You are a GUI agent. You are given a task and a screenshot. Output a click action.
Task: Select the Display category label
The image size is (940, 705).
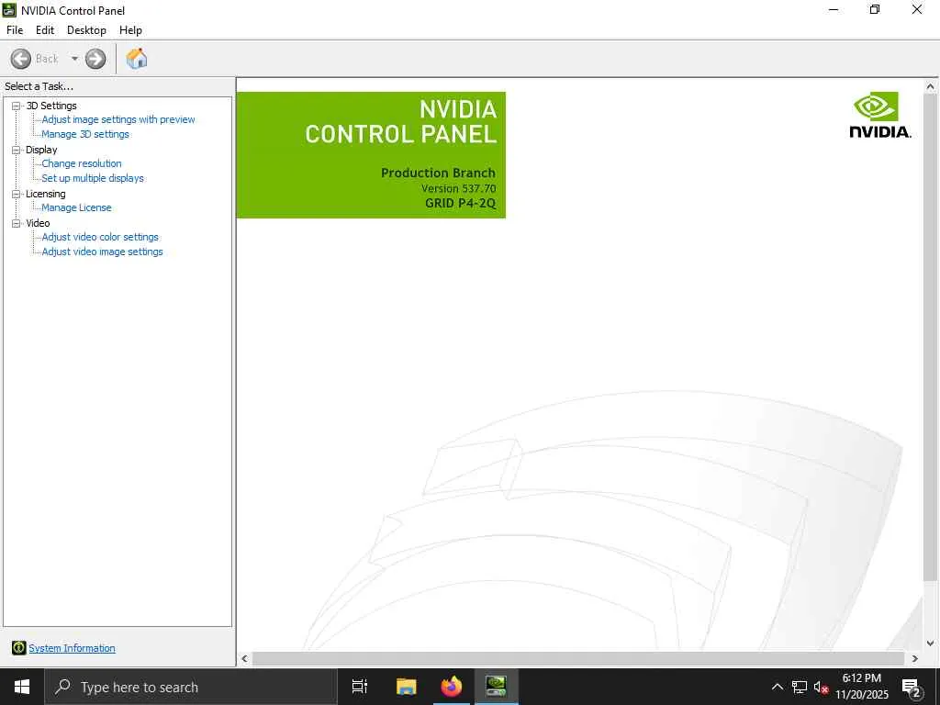[x=41, y=150]
